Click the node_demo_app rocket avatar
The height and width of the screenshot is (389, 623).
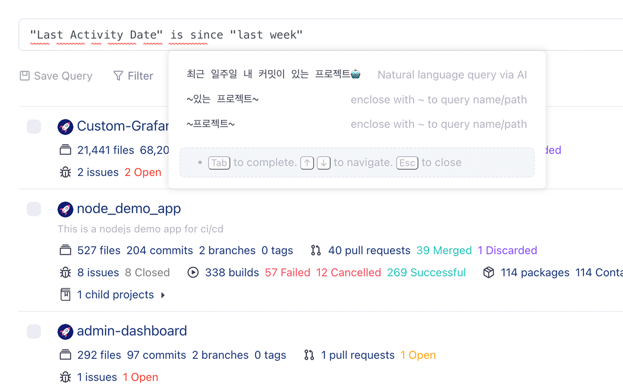(65, 209)
